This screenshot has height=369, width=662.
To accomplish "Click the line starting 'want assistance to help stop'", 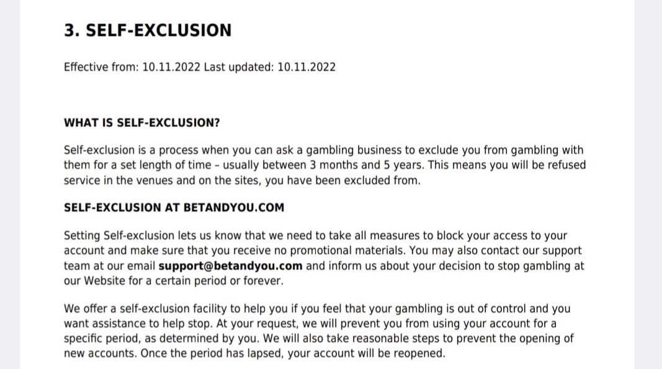I will (310, 324).
